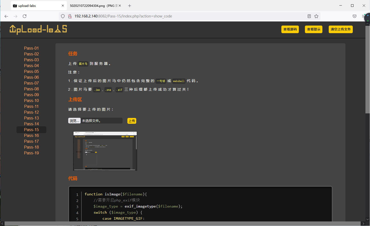Open the tracking protection shield icon
Image resolution: width=370 pixels, height=226 pixels.
click(x=63, y=16)
